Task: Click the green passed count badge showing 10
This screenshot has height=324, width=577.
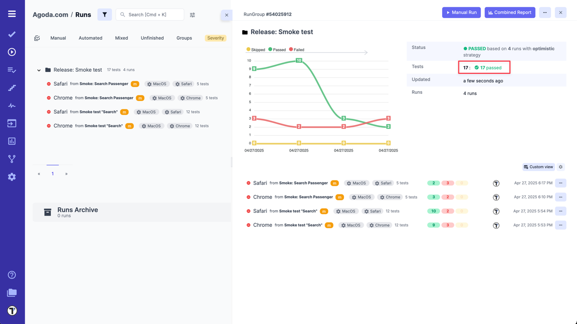Action: [x=433, y=211]
